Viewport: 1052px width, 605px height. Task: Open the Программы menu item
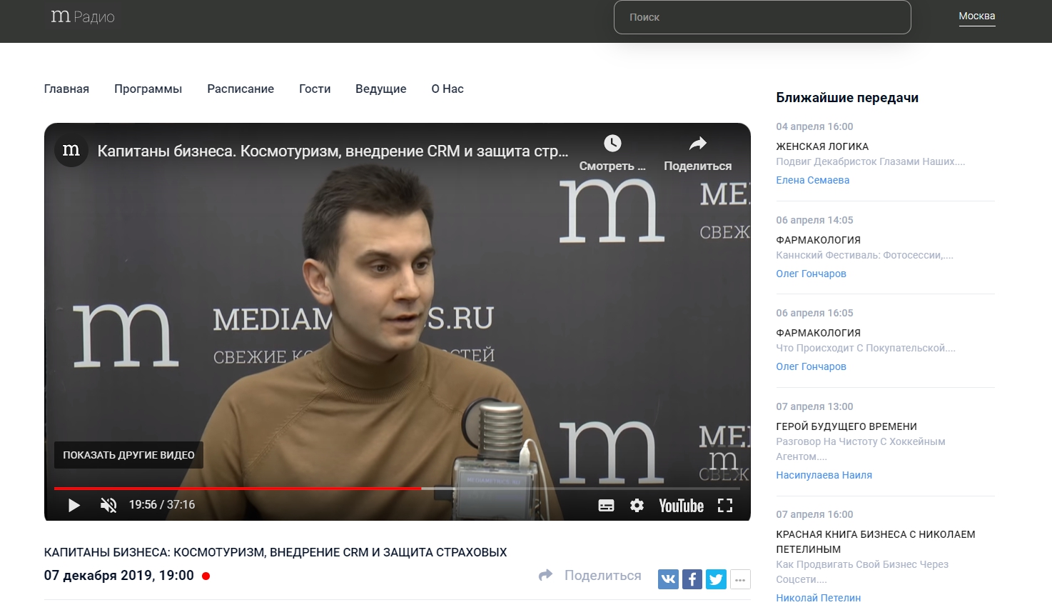[x=148, y=89]
